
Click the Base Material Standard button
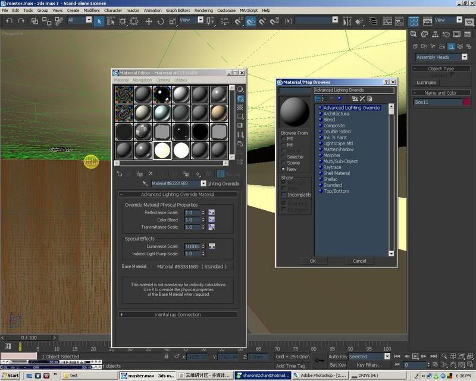pos(192,266)
